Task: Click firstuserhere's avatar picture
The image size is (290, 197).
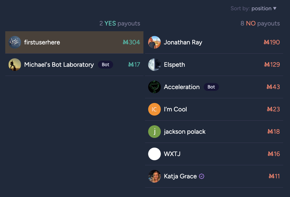Action: 15,42
